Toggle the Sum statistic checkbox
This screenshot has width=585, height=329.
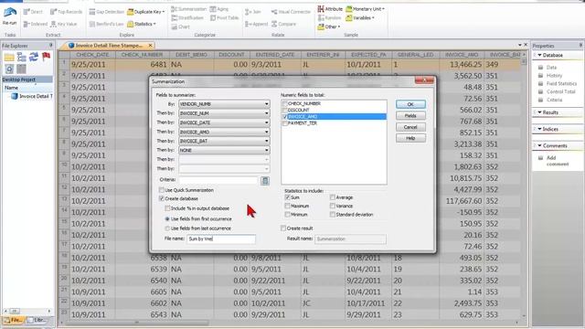(x=287, y=197)
